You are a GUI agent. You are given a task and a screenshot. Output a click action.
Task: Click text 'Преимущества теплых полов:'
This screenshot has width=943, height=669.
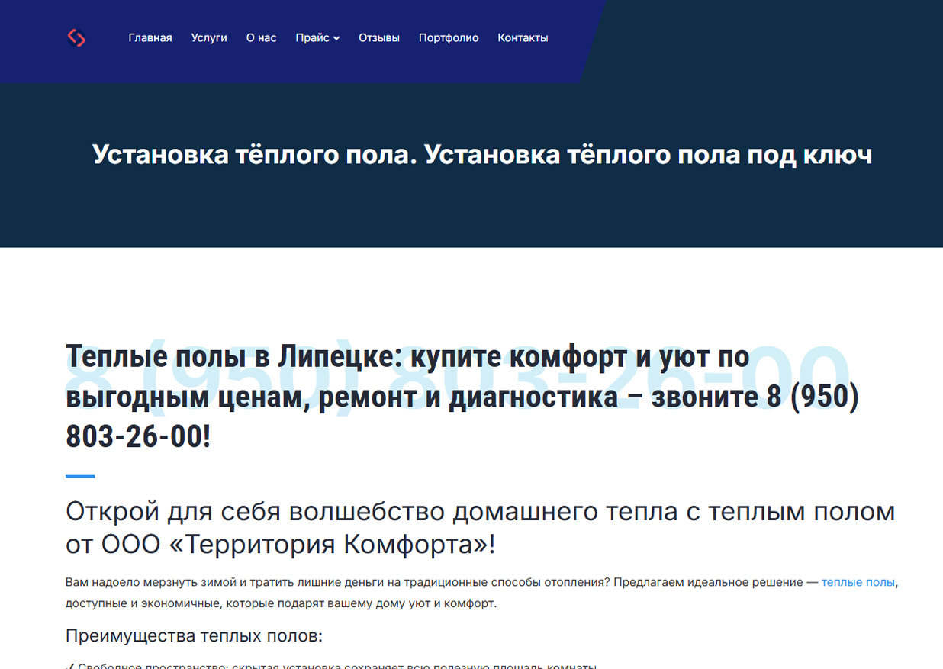pyautogui.click(x=195, y=635)
